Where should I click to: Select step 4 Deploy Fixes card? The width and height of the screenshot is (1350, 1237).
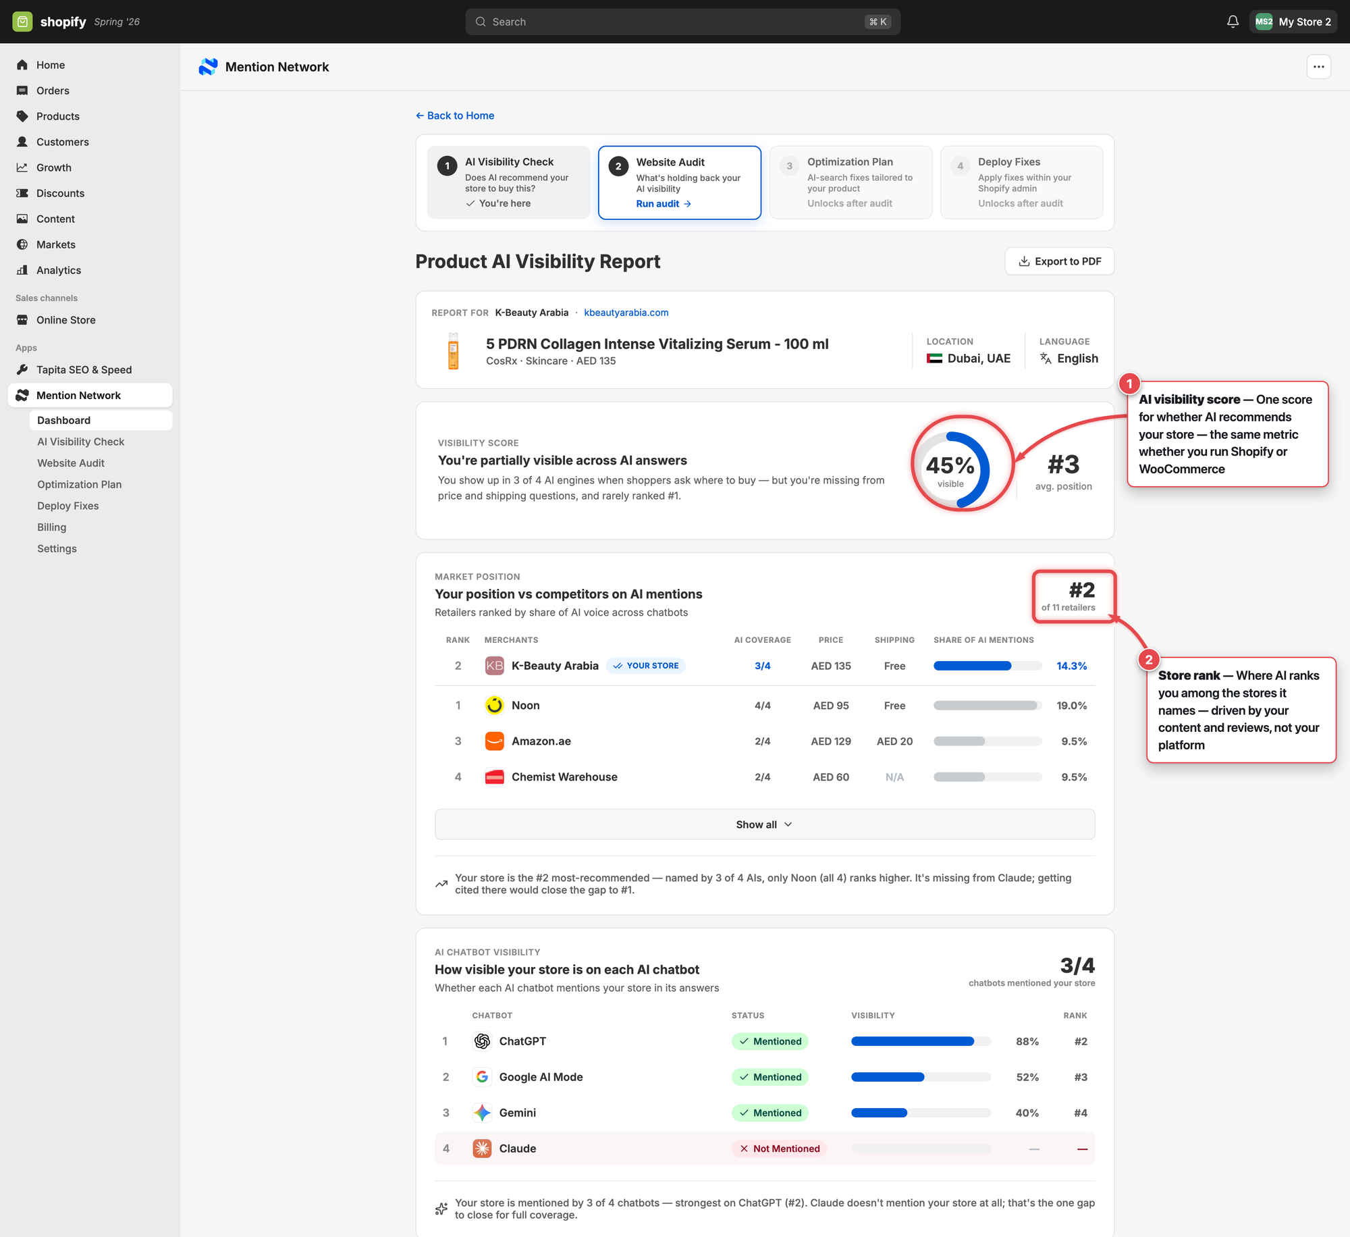point(1021,182)
